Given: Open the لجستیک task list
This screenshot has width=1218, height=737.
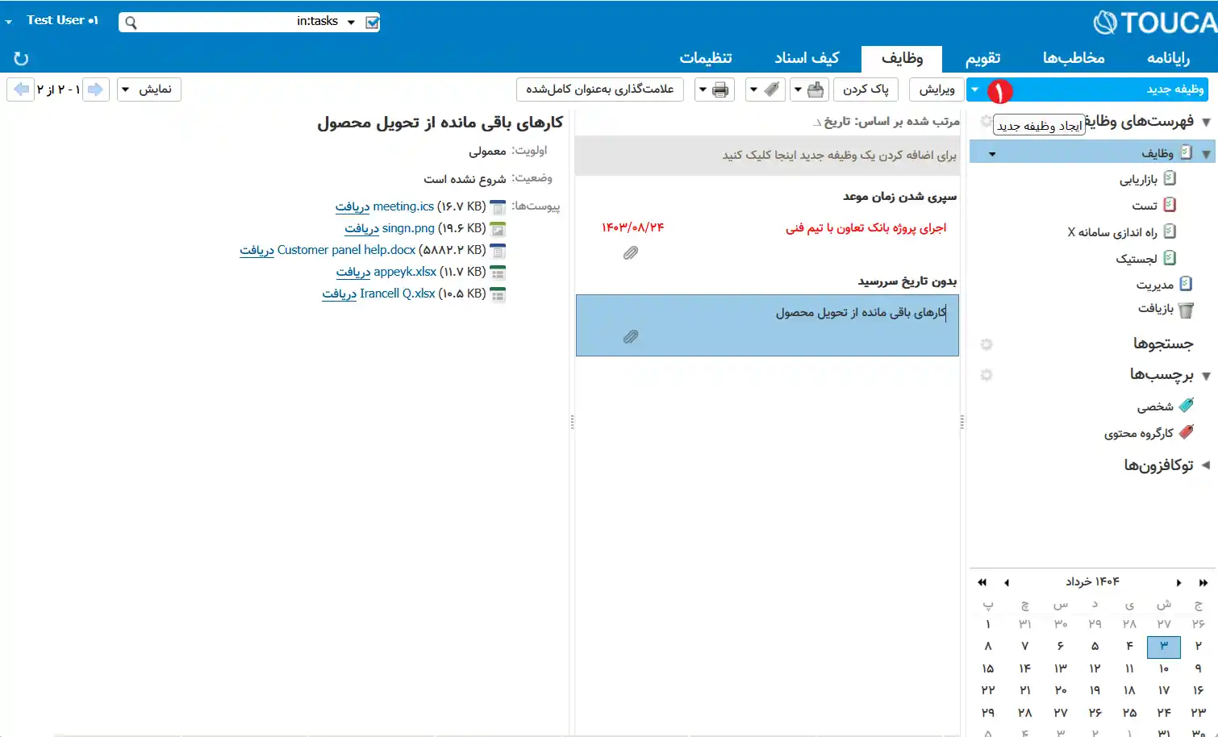Looking at the screenshot, I should coord(1145,258).
